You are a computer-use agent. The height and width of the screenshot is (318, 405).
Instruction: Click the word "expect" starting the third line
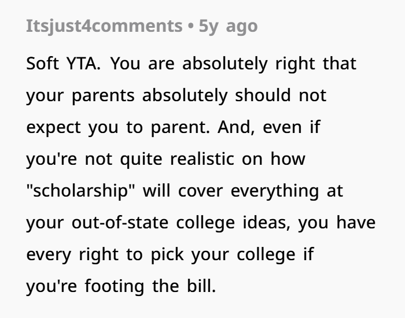(53, 128)
